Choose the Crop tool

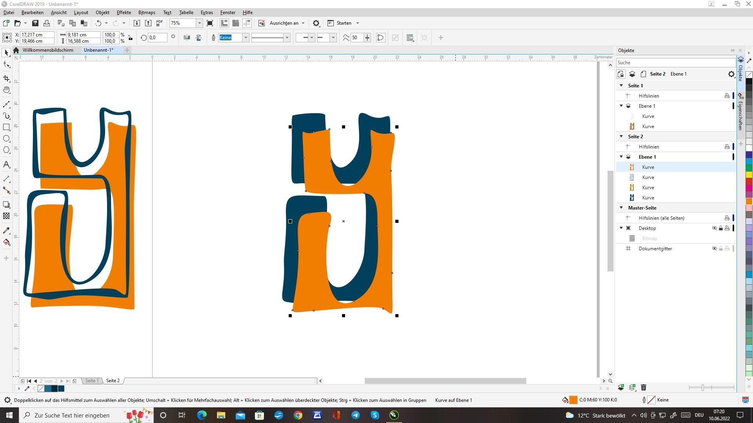click(x=6, y=78)
